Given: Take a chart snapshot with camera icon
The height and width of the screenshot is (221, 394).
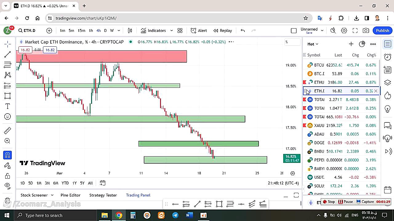Looking at the screenshot, I should click(x=366, y=30).
